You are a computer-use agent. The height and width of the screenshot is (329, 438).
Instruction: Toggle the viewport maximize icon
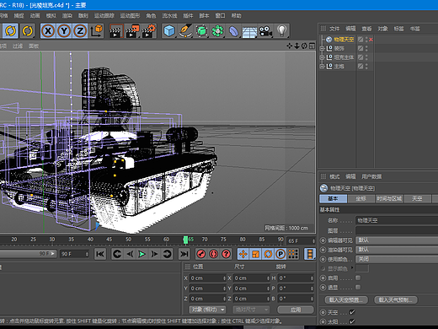pyautogui.click(x=312, y=46)
